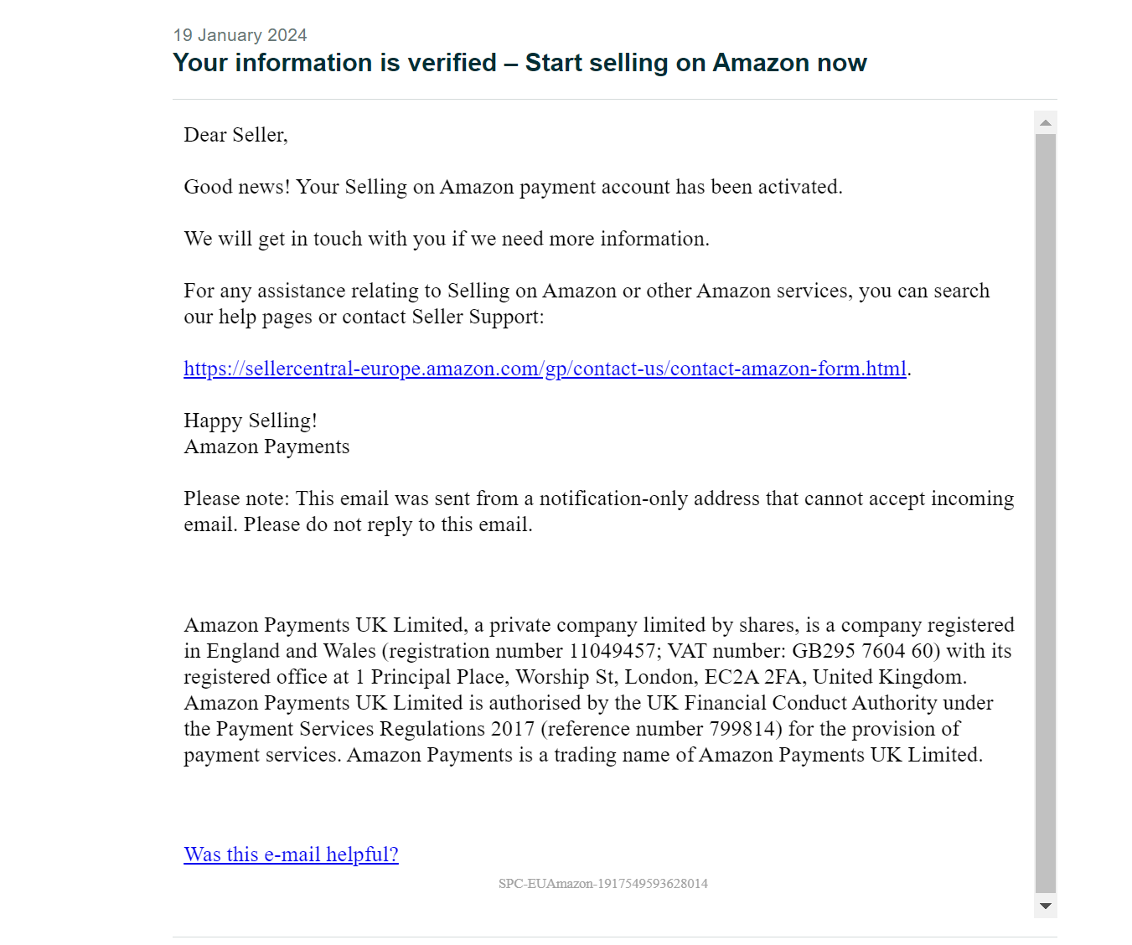Click the vertical scrollbar thumb
This screenshot has width=1132, height=945.
(x=1045, y=514)
